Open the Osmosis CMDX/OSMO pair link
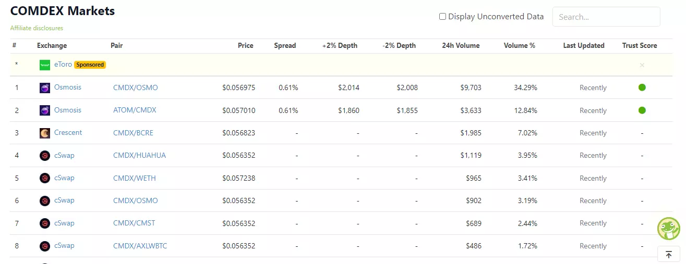 (136, 87)
